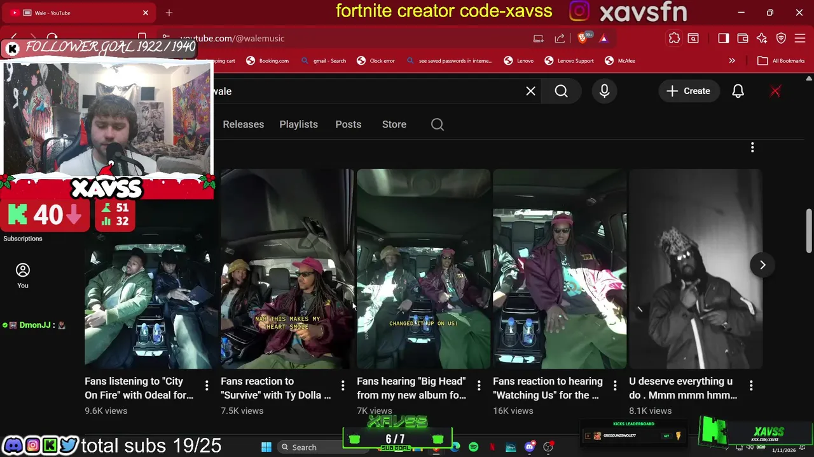The image size is (814, 457).
Task: Open Brave Rewards triangle icon
Action: [604, 39]
